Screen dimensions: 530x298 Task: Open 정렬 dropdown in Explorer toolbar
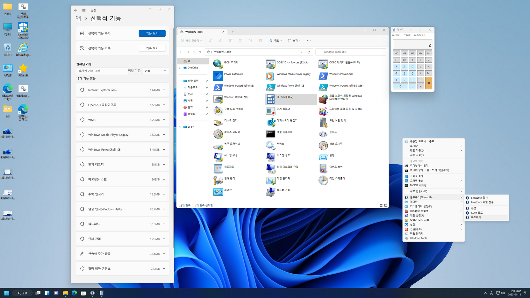click(x=276, y=41)
